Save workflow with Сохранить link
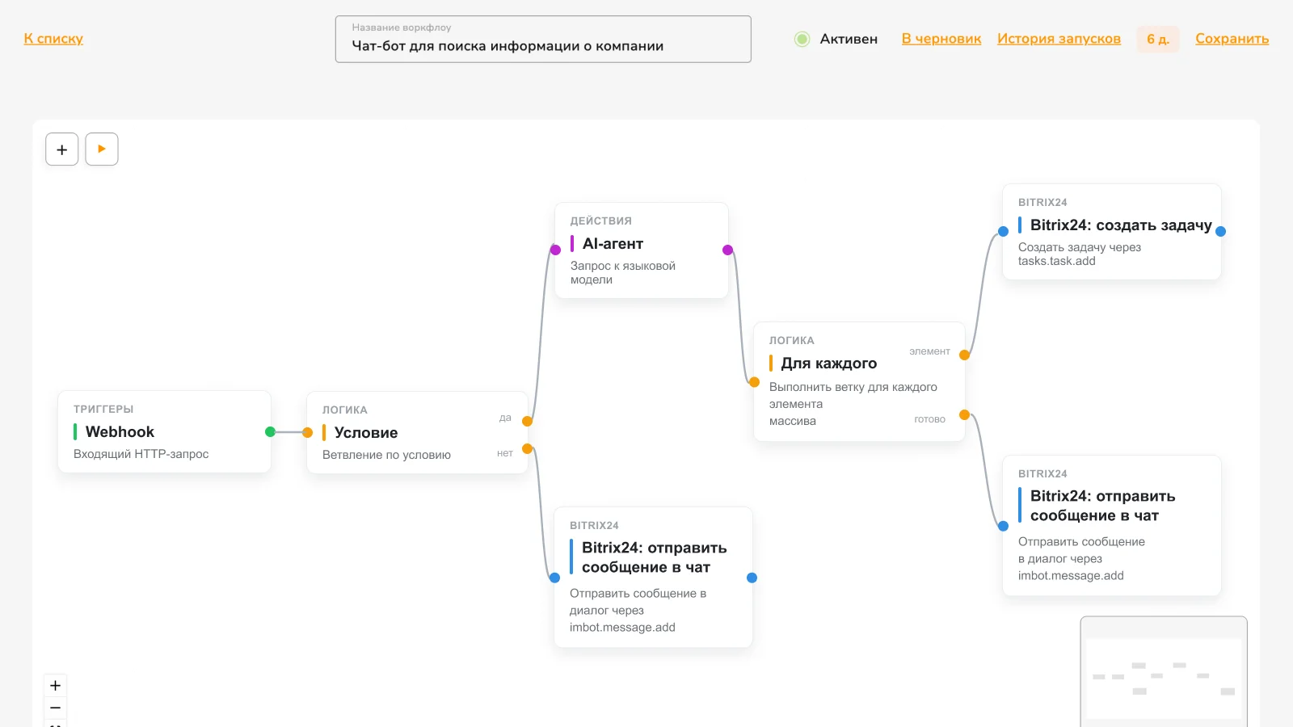This screenshot has width=1293, height=727. [x=1232, y=39]
